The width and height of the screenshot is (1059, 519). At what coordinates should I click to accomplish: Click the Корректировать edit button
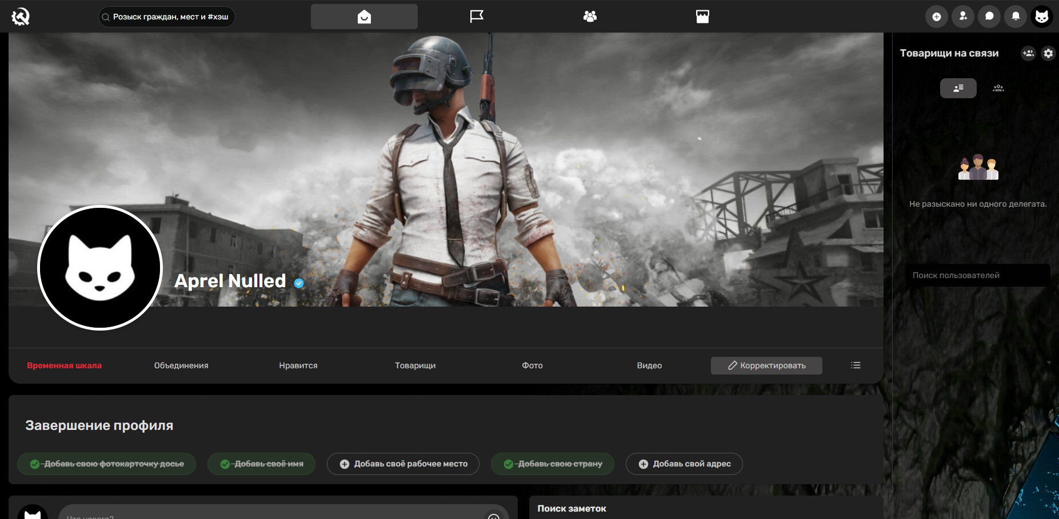click(766, 365)
